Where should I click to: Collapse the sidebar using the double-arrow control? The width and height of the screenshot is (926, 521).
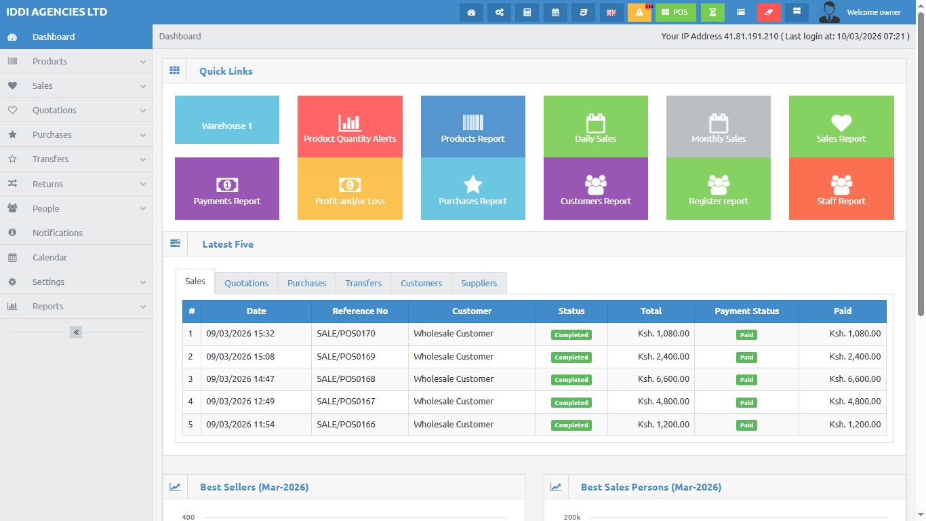click(75, 332)
